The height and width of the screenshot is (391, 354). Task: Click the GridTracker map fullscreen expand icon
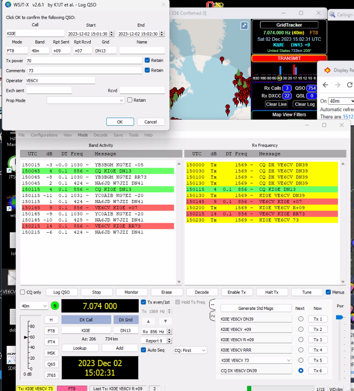(x=244, y=25)
